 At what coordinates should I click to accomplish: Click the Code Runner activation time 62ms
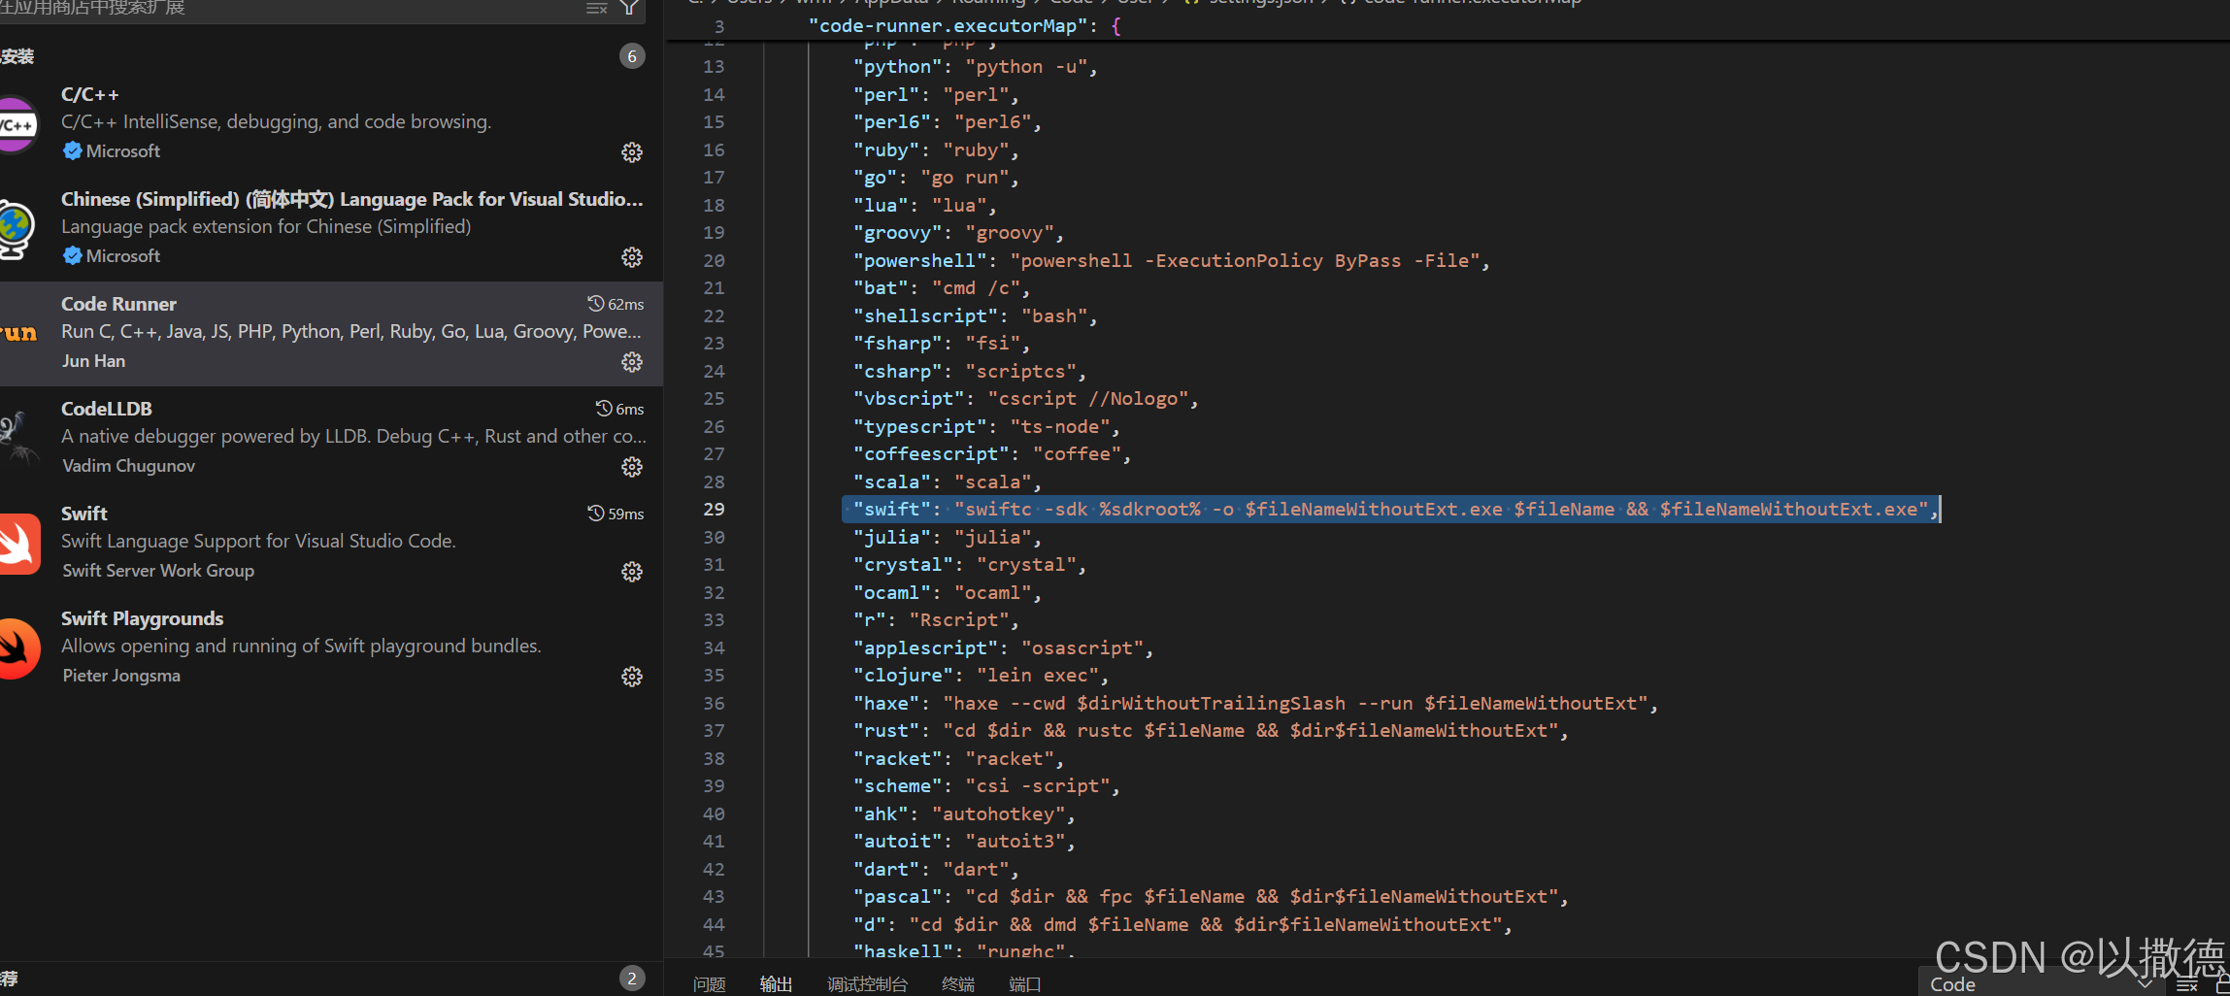[x=616, y=304]
